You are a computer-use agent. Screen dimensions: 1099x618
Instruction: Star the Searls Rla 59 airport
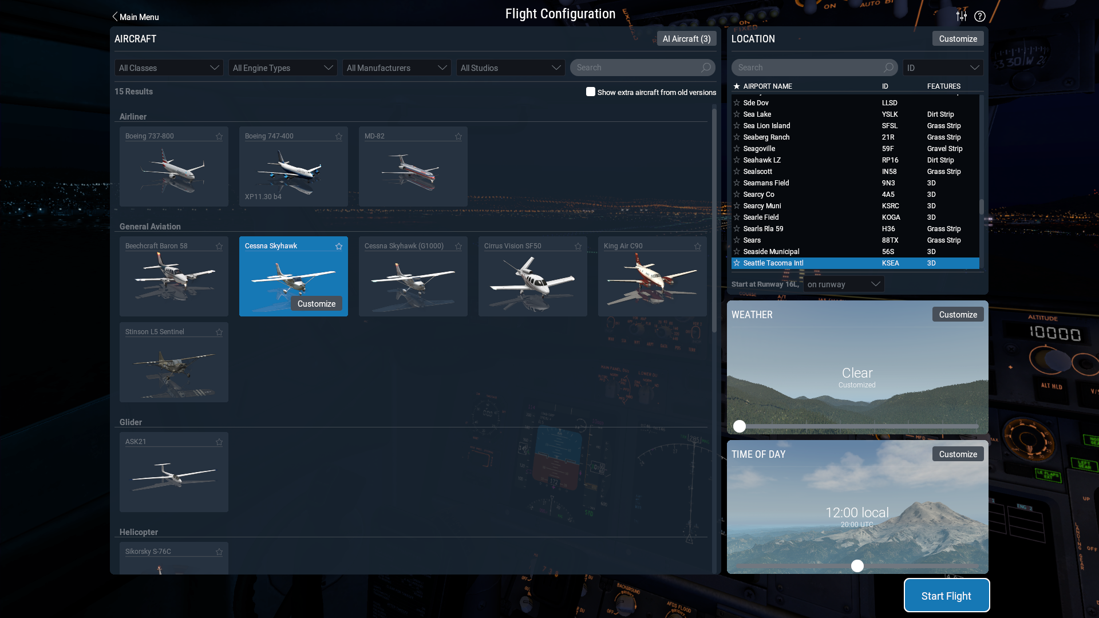[737, 229]
